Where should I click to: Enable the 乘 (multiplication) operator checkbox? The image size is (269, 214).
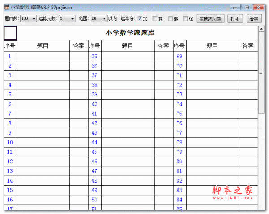point(170,18)
